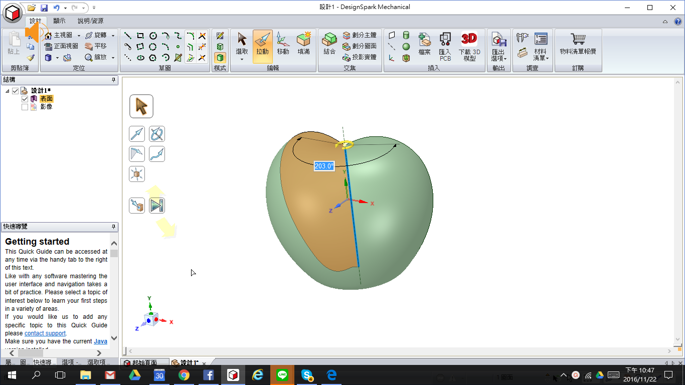685x385 pixels.
Task: Click 正面視圖 front view button
Action: click(61, 46)
